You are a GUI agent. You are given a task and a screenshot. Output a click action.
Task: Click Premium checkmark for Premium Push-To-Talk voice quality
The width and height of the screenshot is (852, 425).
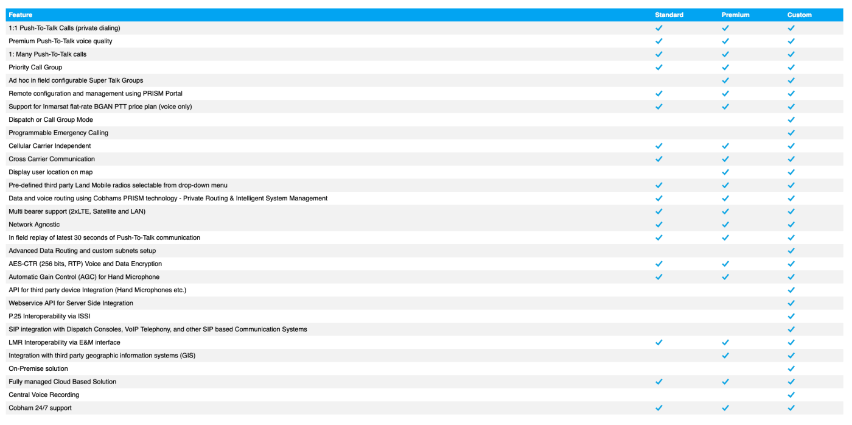(725, 41)
